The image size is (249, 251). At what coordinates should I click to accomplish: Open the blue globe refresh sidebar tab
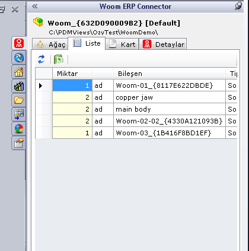19,58
